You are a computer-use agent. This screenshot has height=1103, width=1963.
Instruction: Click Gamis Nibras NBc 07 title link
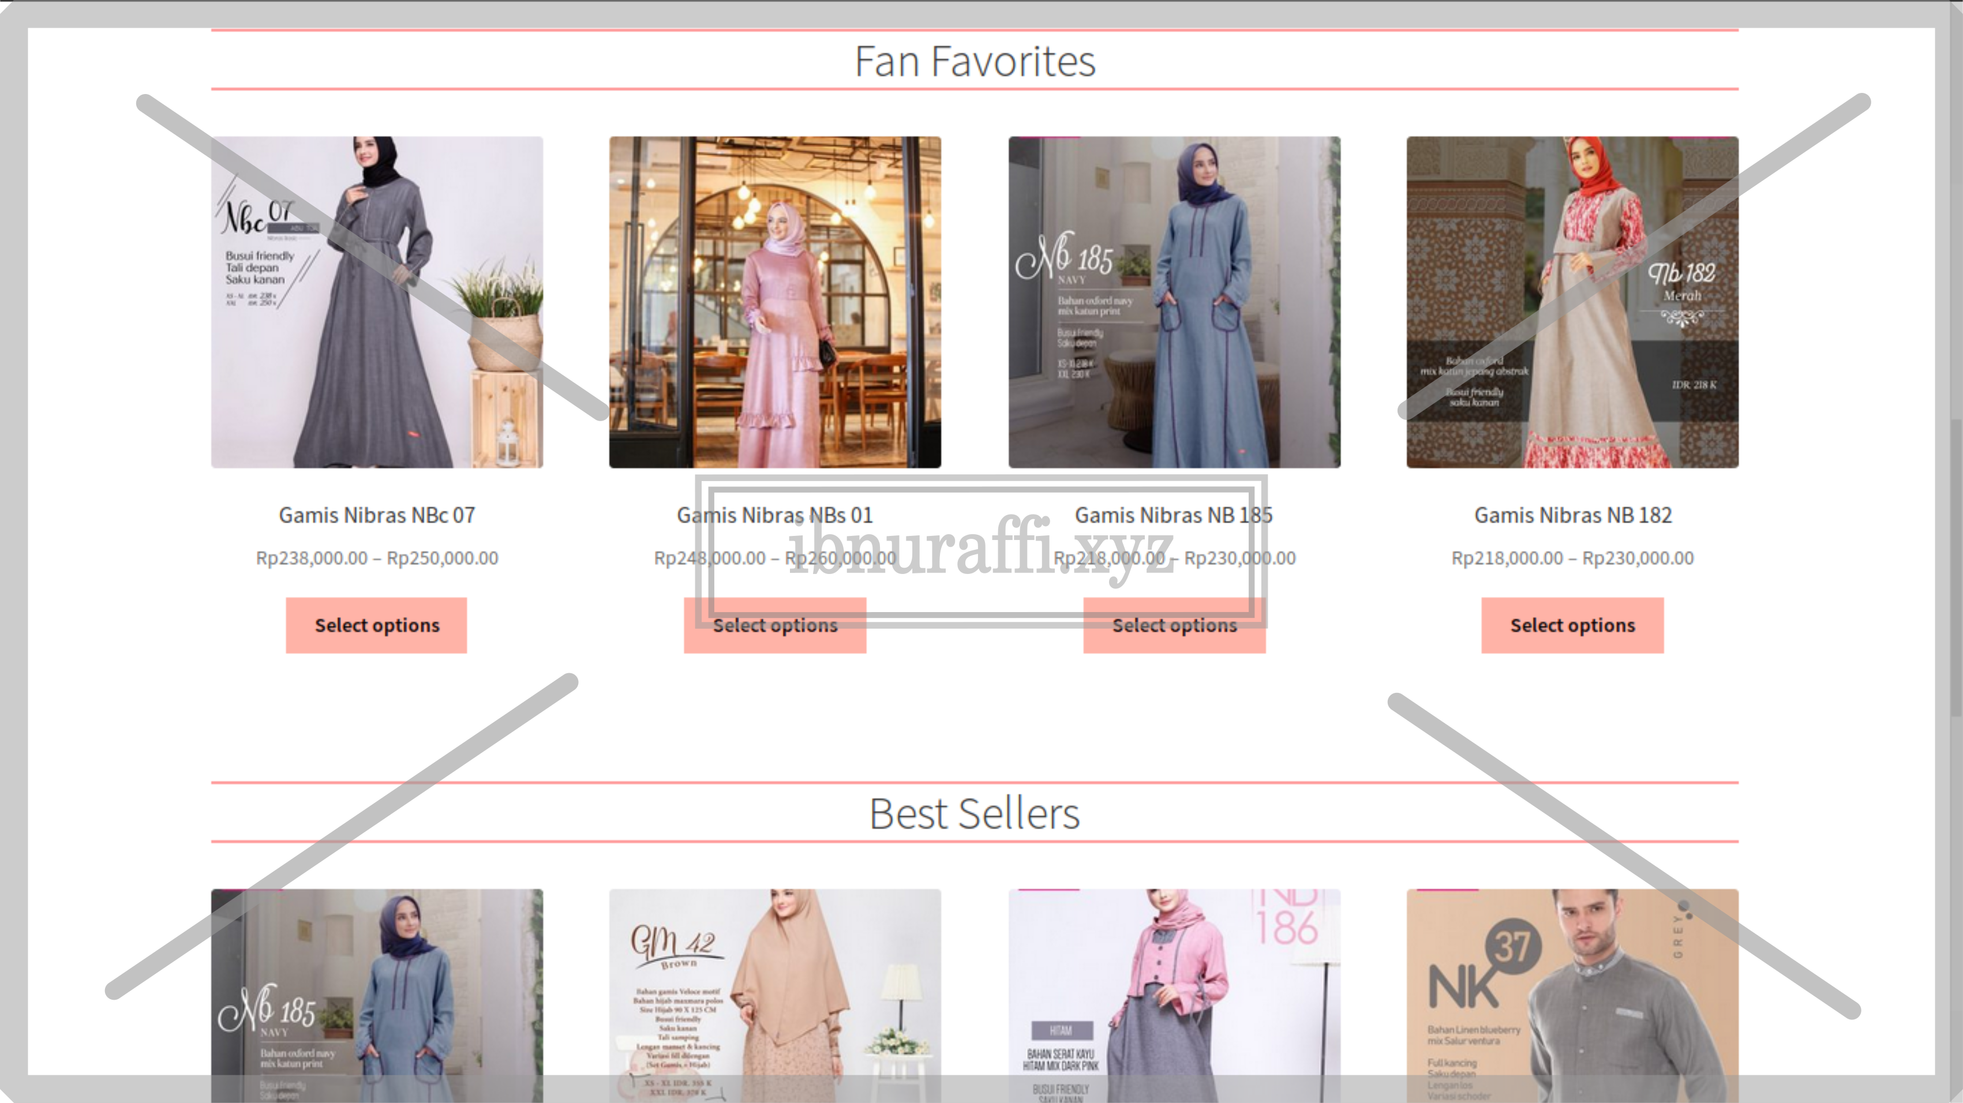(376, 515)
